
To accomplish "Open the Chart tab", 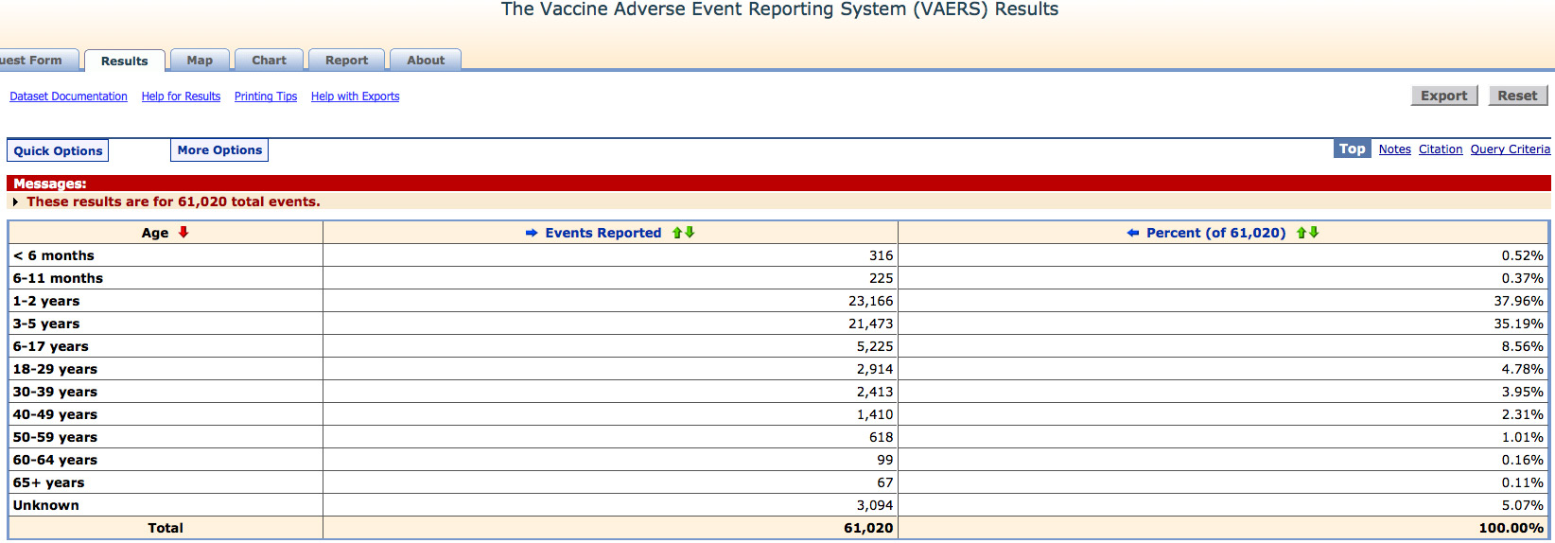I will 269,60.
